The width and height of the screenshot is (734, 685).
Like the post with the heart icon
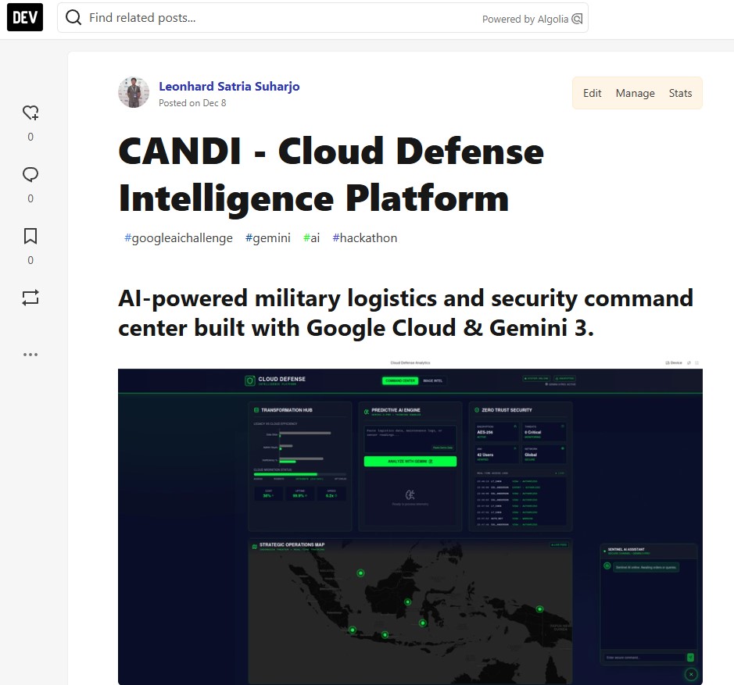click(x=30, y=113)
